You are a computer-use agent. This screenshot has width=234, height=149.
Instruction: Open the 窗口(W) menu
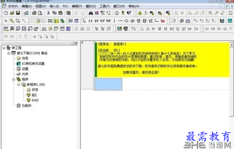tap(119, 6)
